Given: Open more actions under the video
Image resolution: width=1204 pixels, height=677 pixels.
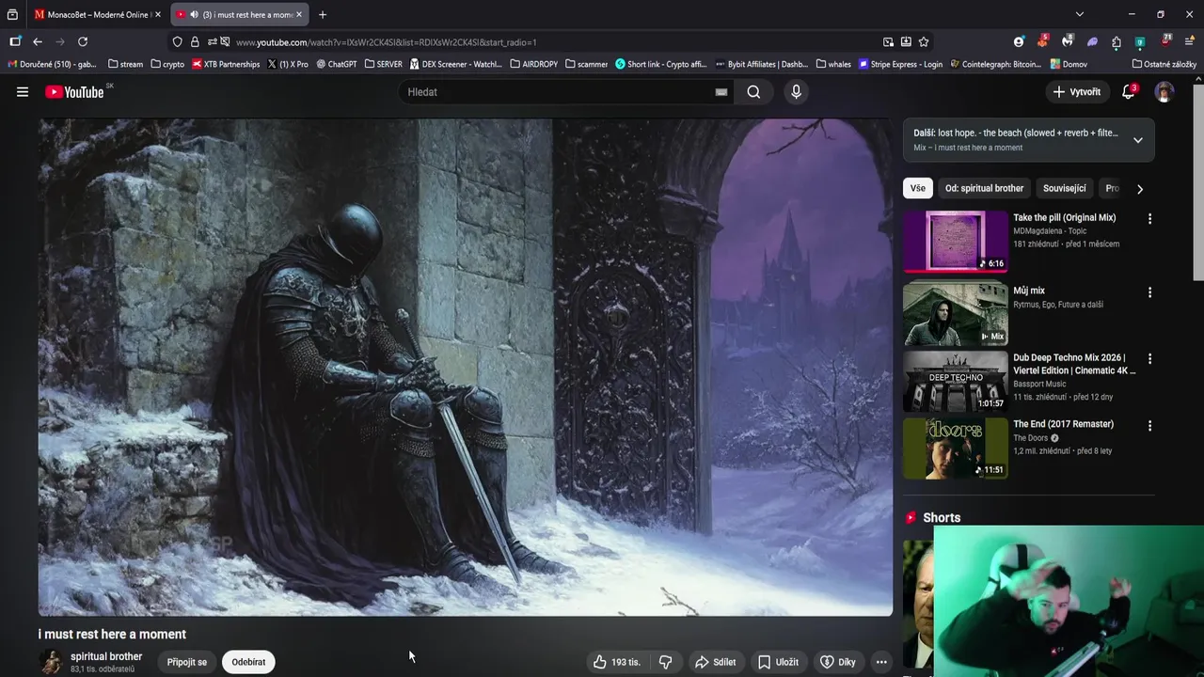Looking at the screenshot, I should coord(881,662).
